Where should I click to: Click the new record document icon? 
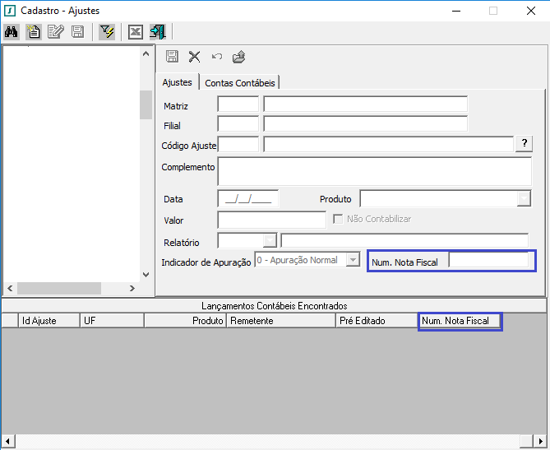pyautogui.click(x=34, y=32)
